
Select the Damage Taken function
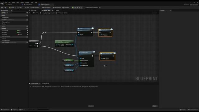pos(6,22)
